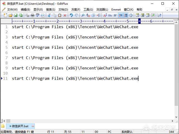The width and height of the screenshot is (179, 134).
Task: Toggle line numbers toolbar button
Action: [x=126, y=15]
